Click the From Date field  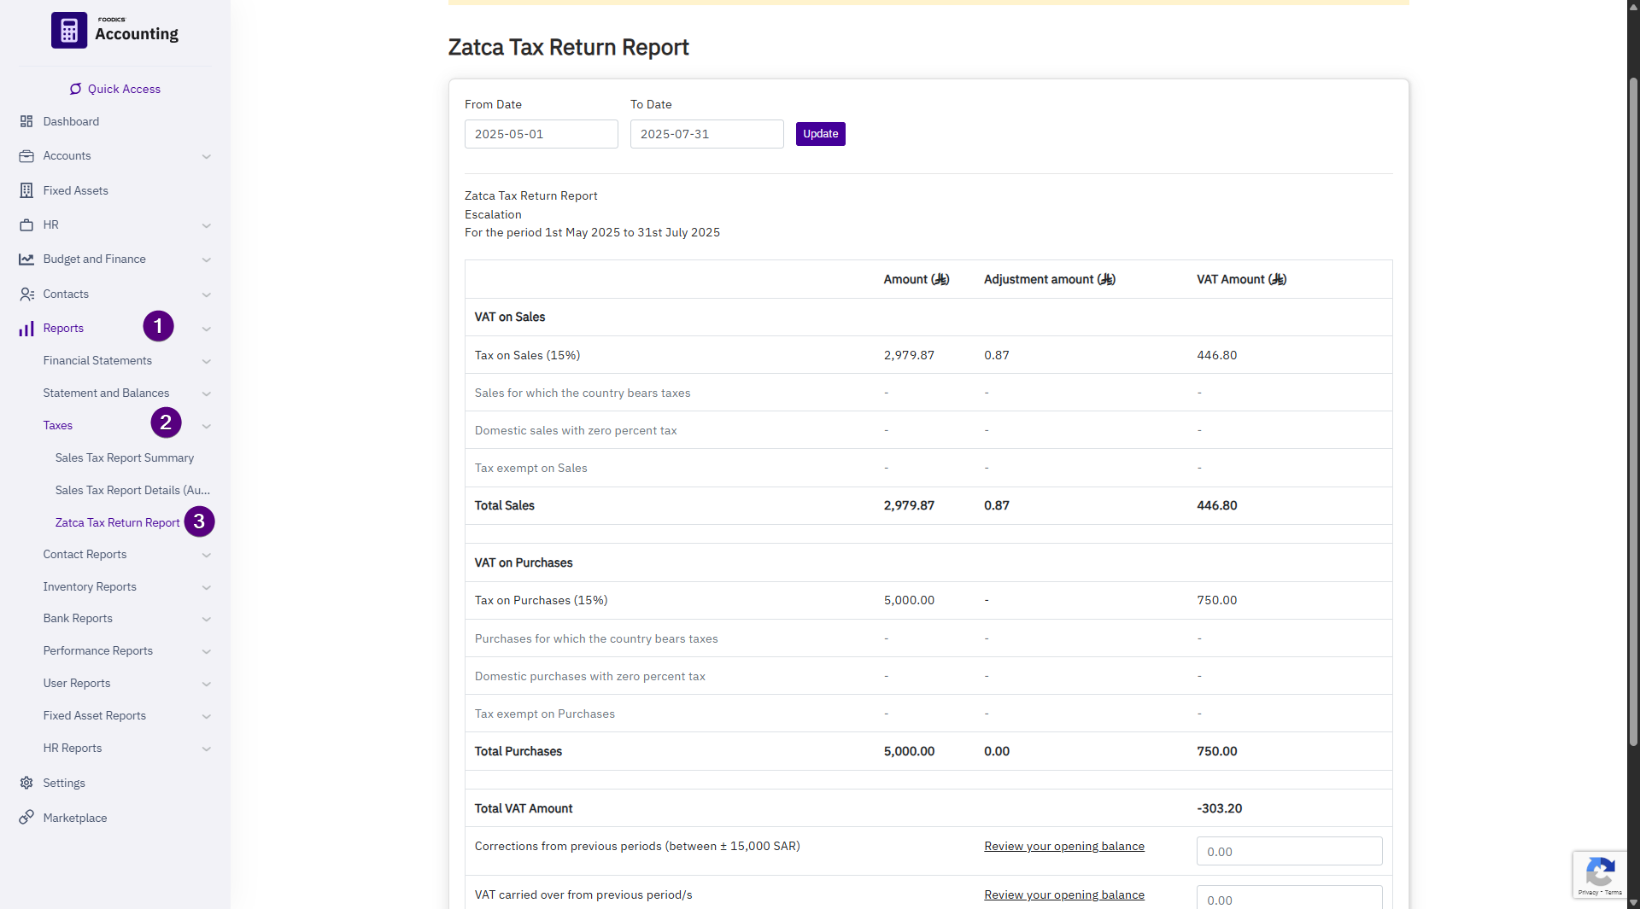tap(541, 134)
